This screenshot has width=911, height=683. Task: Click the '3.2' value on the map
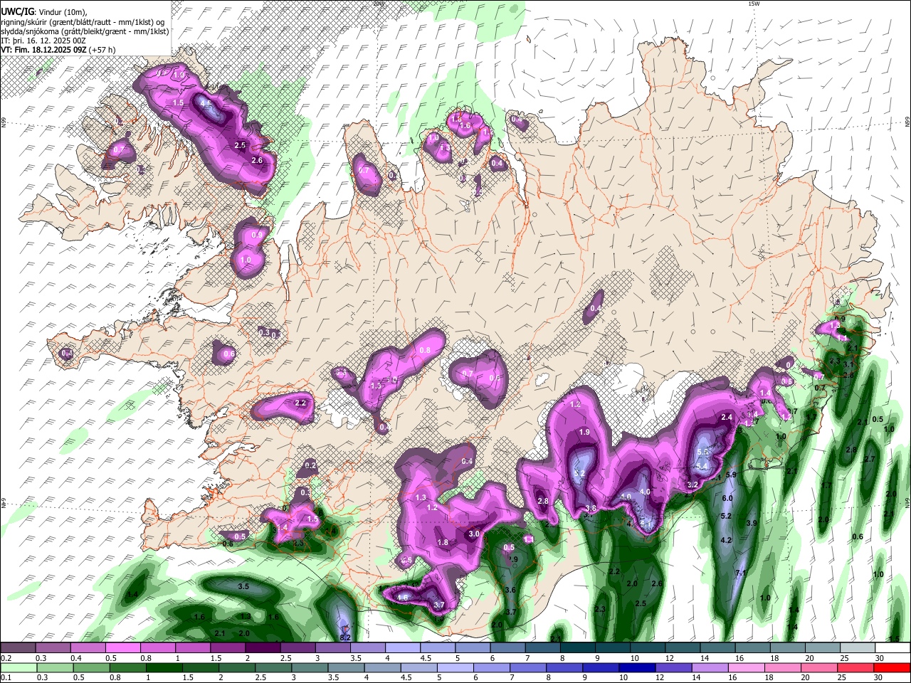coord(693,485)
